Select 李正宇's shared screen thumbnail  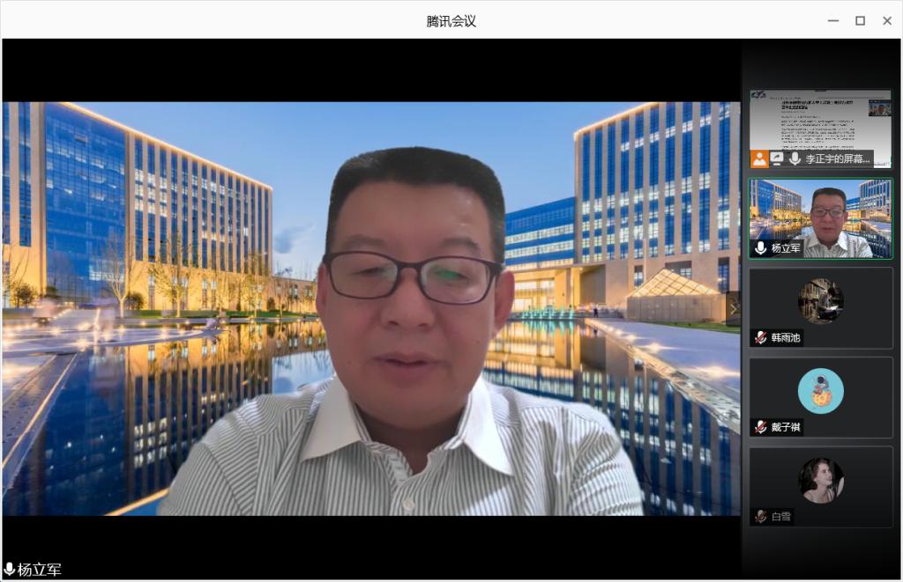[x=820, y=123]
